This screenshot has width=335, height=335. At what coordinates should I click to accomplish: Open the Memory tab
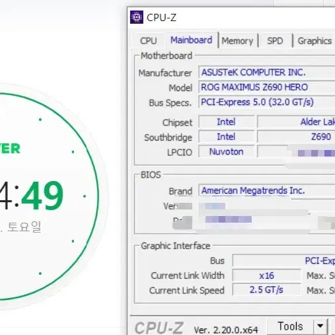237,41
